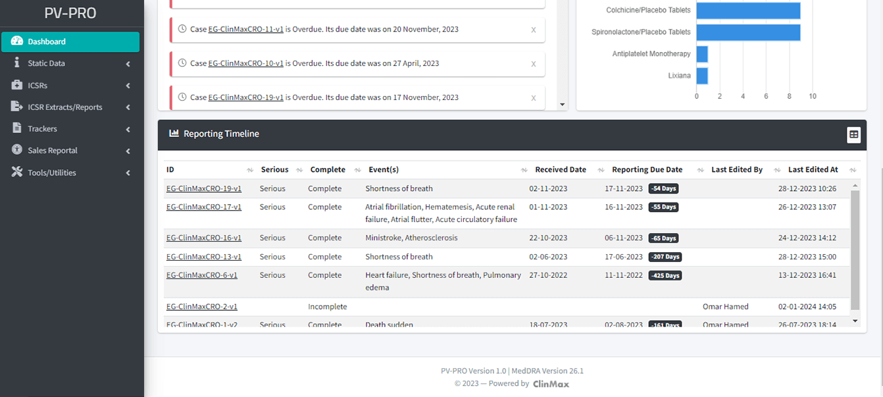Click the Reporting Timeline table scrollbar

[855, 250]
